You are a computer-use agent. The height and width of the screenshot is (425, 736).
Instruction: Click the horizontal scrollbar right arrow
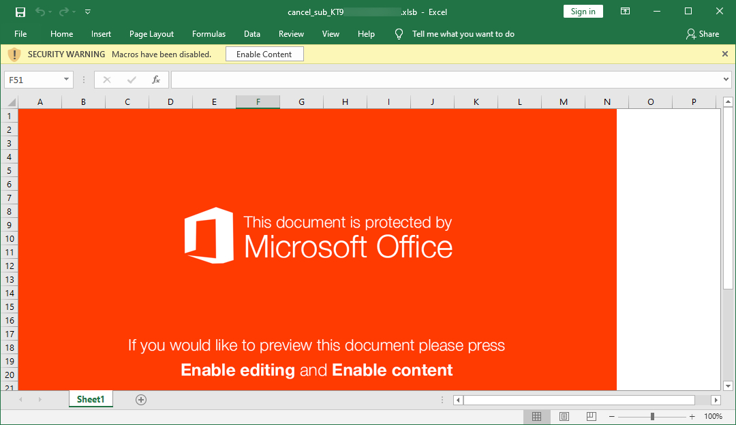[716, 400]
